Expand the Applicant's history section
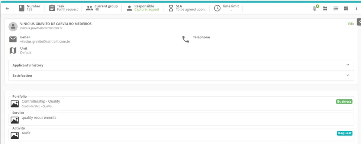Viewport: 361px width, 144px height. (181, 65)
